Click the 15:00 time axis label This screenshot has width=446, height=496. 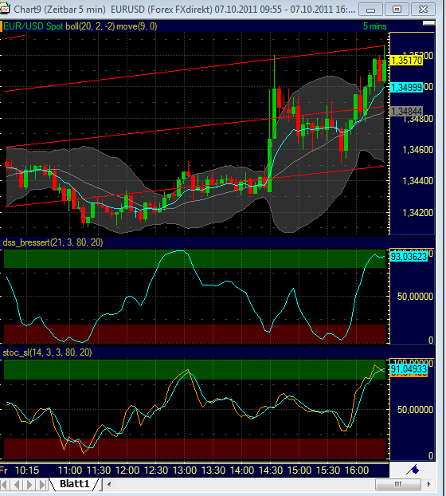[x=299, y=470]
